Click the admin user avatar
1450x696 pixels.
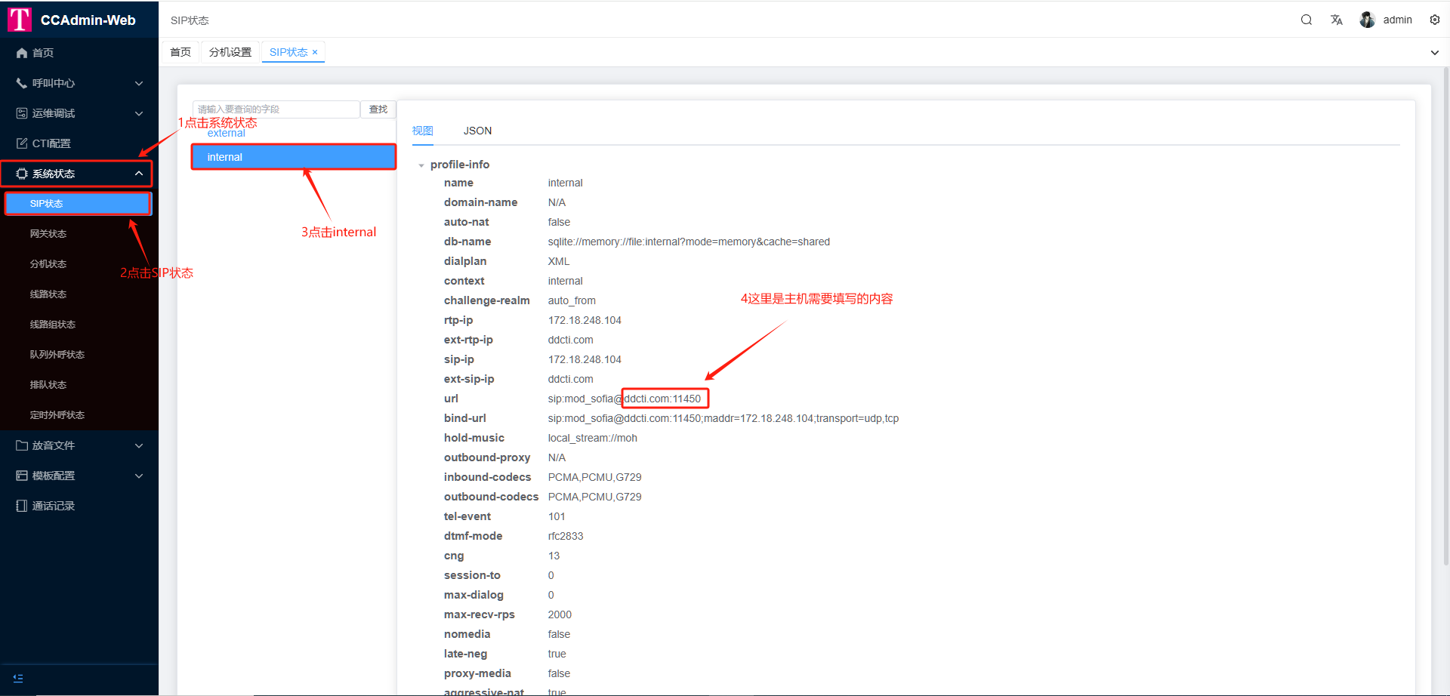[x=1367, y=20]
